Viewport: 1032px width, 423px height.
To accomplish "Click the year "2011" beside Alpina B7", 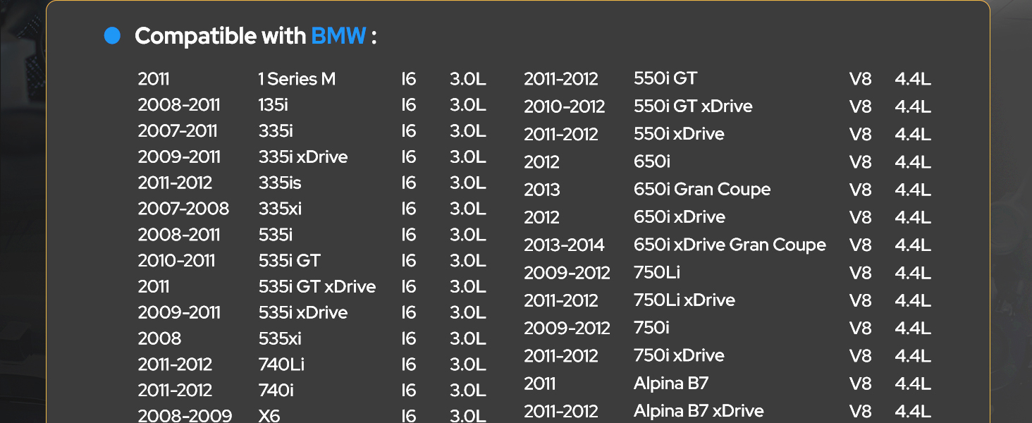I will coord(540,384).
